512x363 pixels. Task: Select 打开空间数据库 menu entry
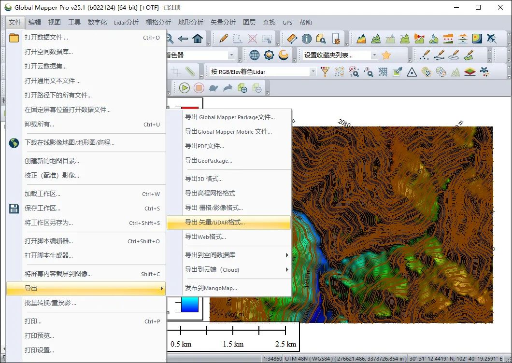point(86,52)
